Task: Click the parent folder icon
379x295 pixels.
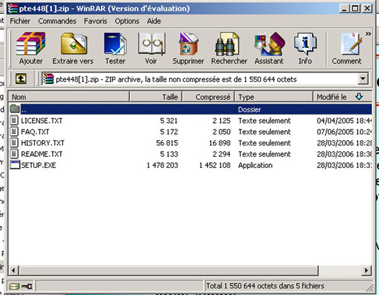Action: coord(15,109)
